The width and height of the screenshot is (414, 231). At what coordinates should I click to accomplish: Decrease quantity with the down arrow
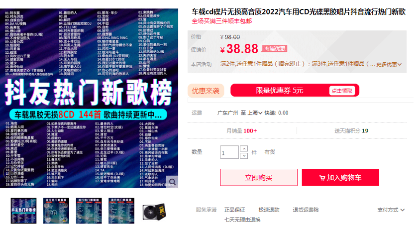244,156
